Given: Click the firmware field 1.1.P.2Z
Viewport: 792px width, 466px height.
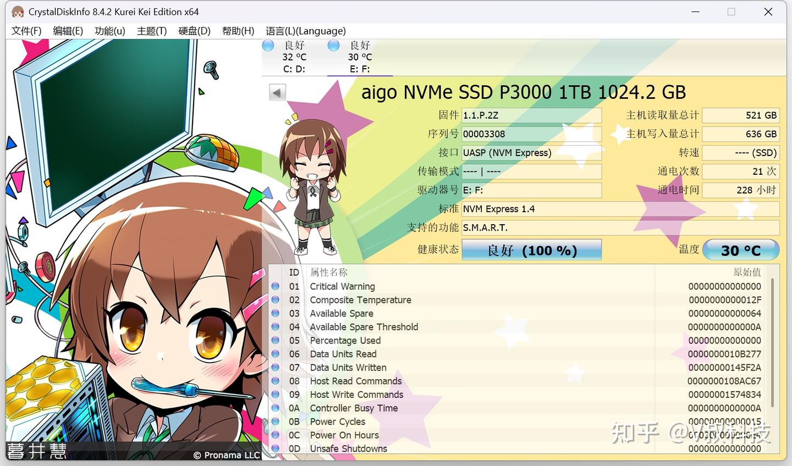Looking at the screenshot, I should 532,115.
